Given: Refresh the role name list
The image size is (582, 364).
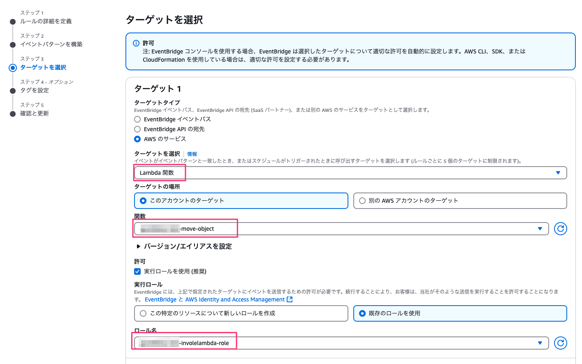Looking at the screenshot, I should (560, 343).
